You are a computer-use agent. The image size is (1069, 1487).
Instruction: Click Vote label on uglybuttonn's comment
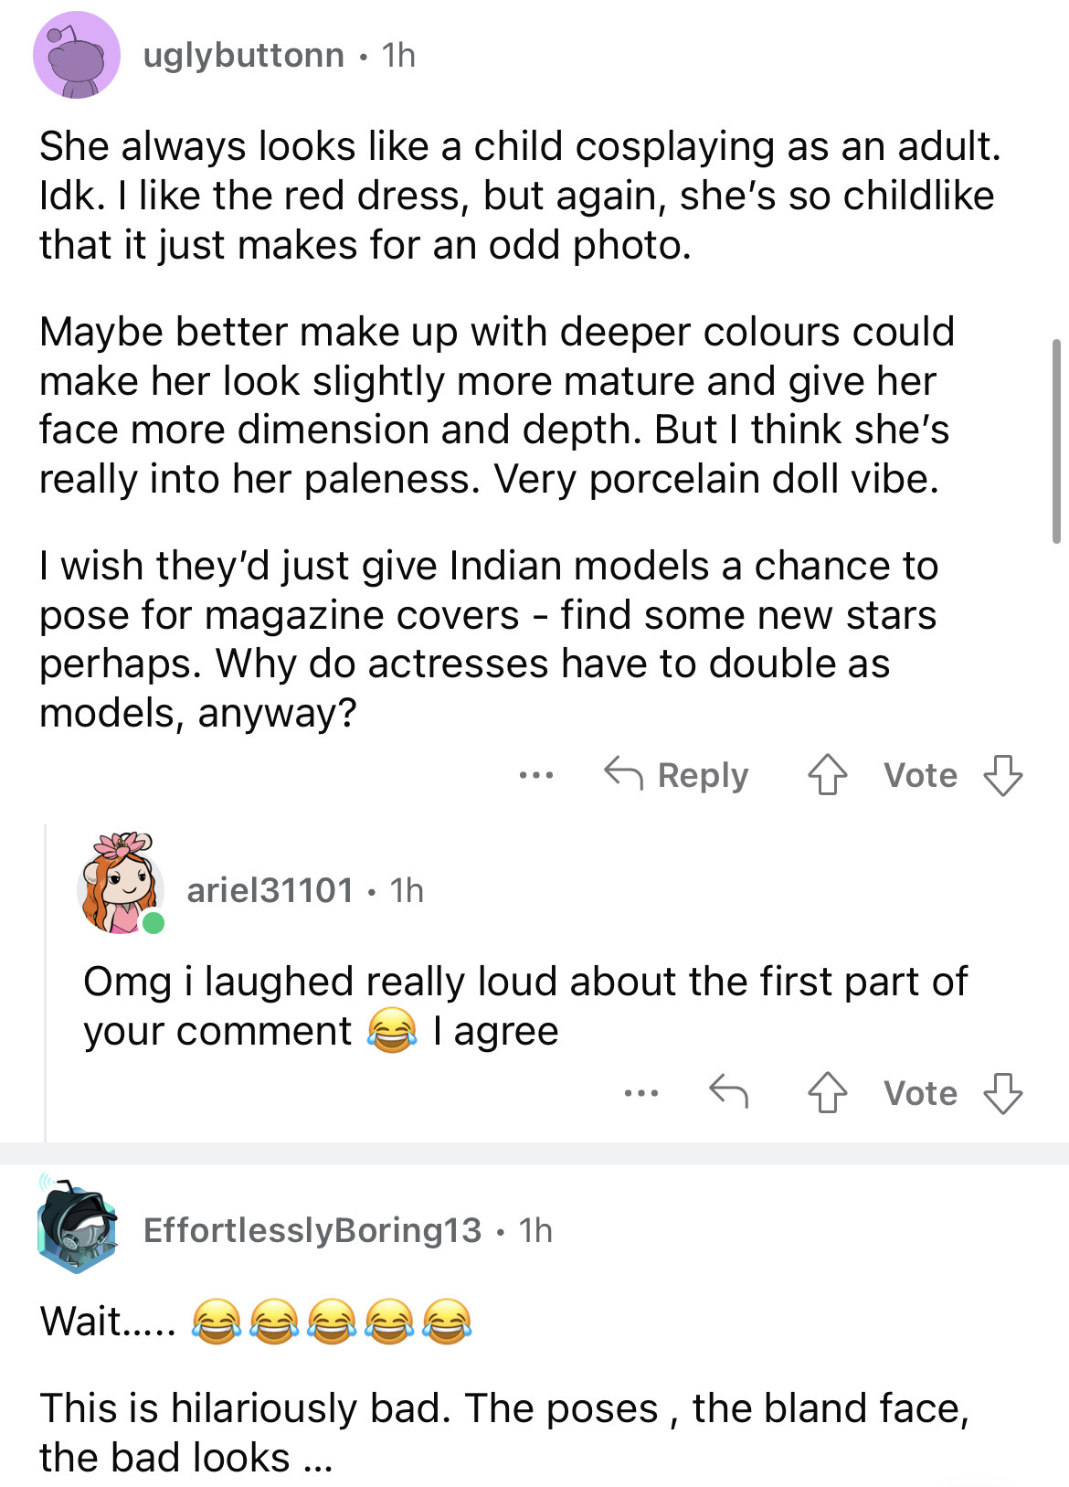pos(920,775)
